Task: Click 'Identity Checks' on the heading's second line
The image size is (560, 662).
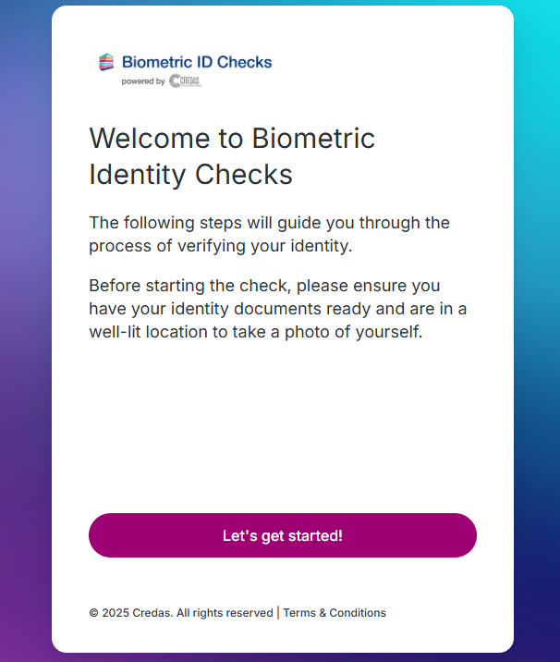Action: pyautogui.click(x=190, y=174)
